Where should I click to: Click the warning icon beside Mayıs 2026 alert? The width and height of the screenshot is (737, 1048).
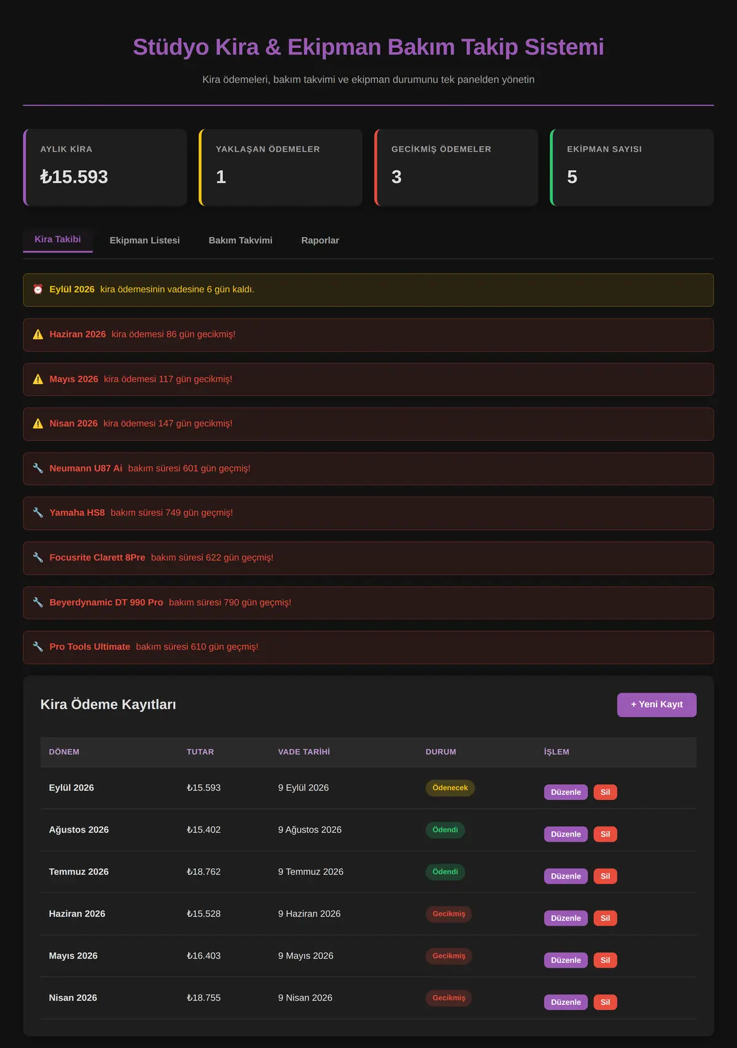tap(38, 379)
